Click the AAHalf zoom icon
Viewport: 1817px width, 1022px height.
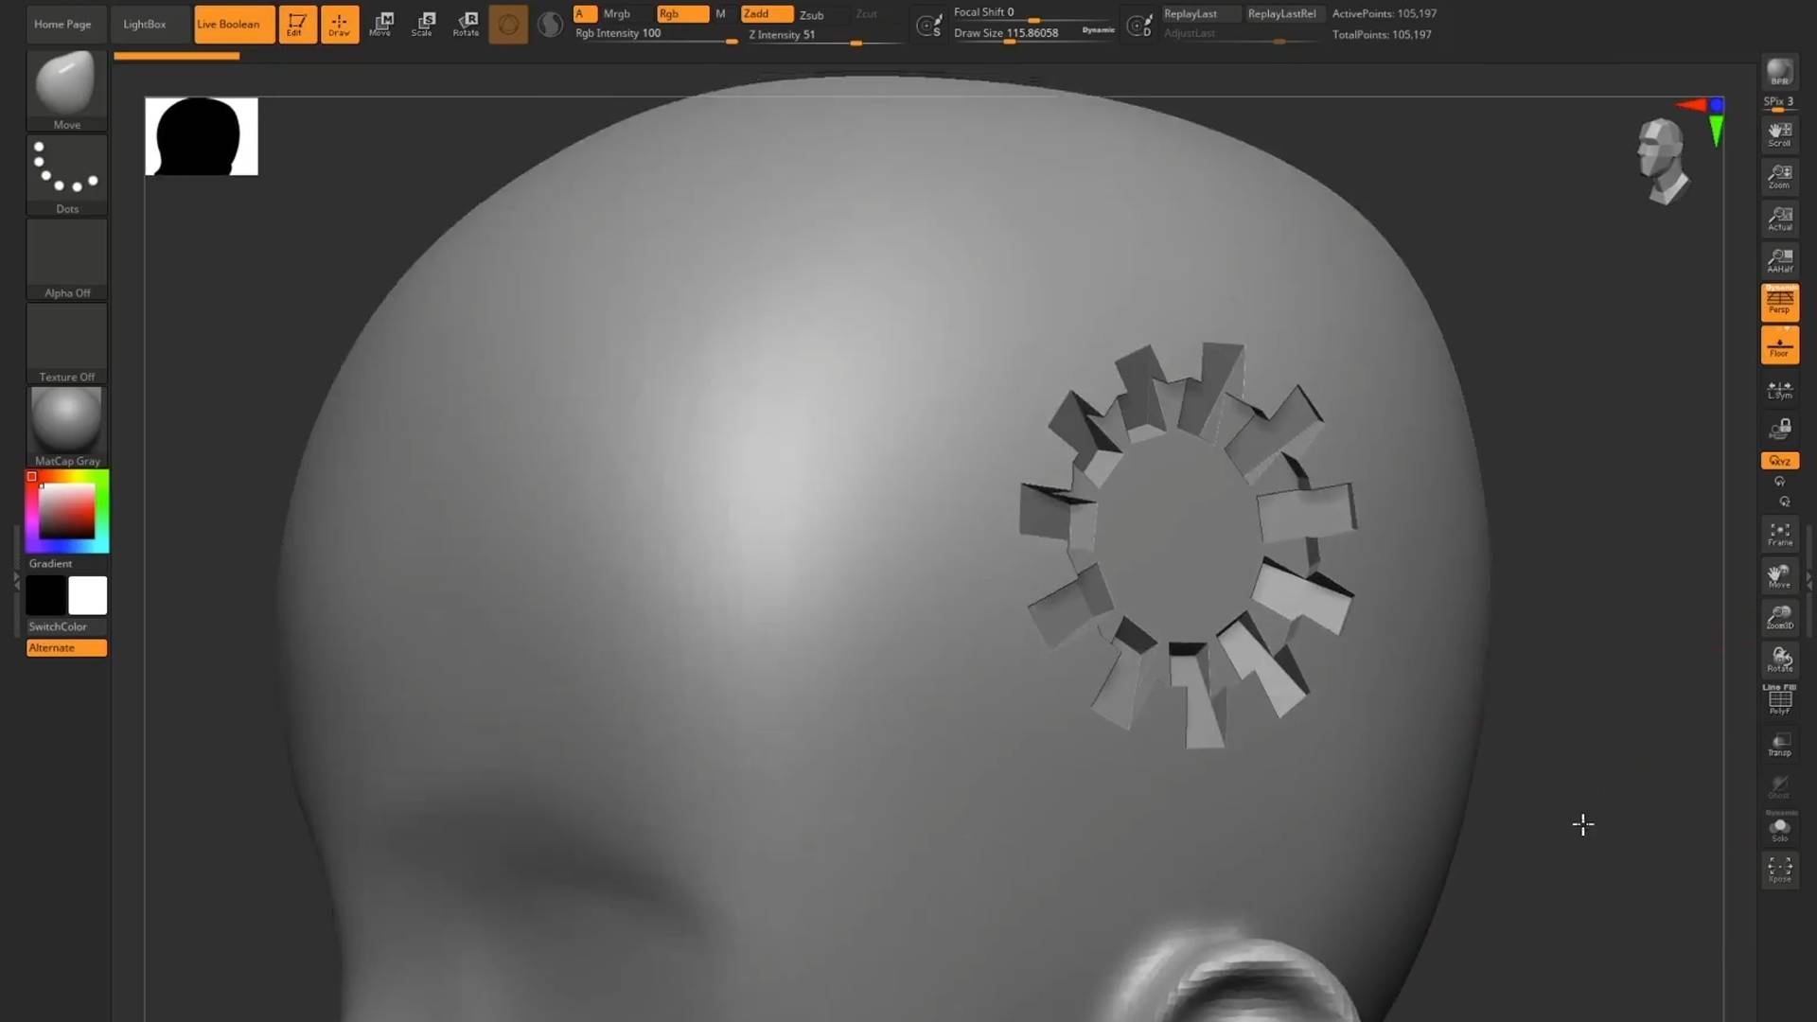tap(1779, 260)
